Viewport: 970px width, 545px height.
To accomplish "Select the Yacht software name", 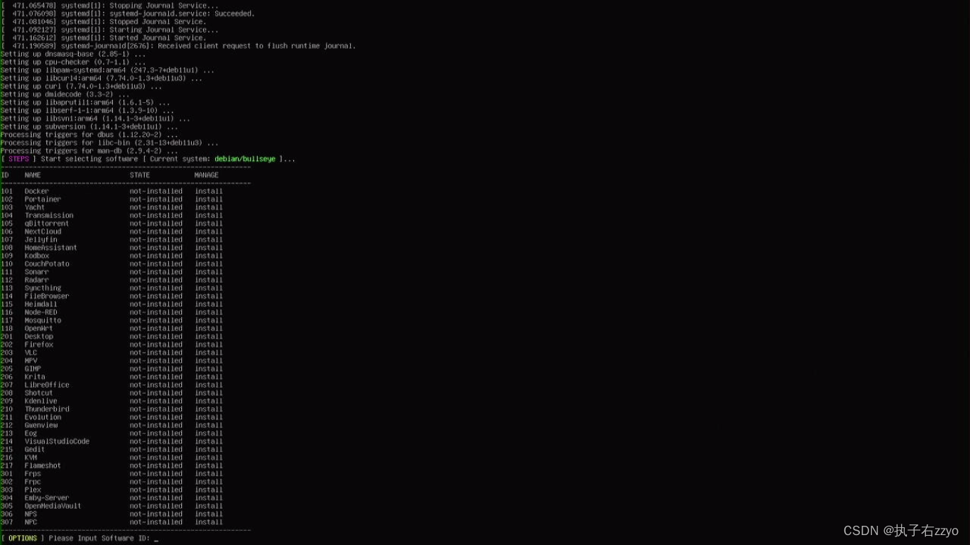I will pyautogui.click(x=35, y=207).
